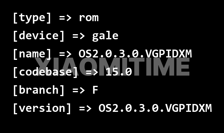Select the codebase value 15.0

click(119, 72)
